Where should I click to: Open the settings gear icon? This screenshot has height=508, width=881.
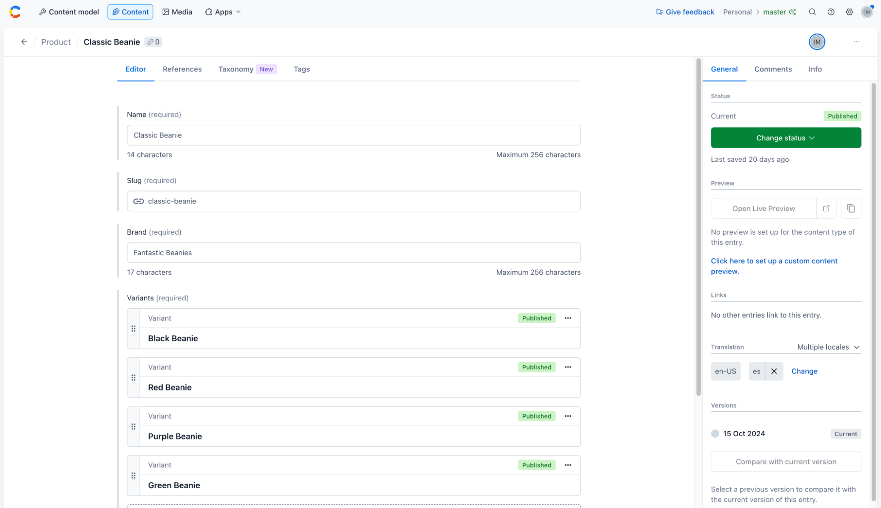point(849,12)
